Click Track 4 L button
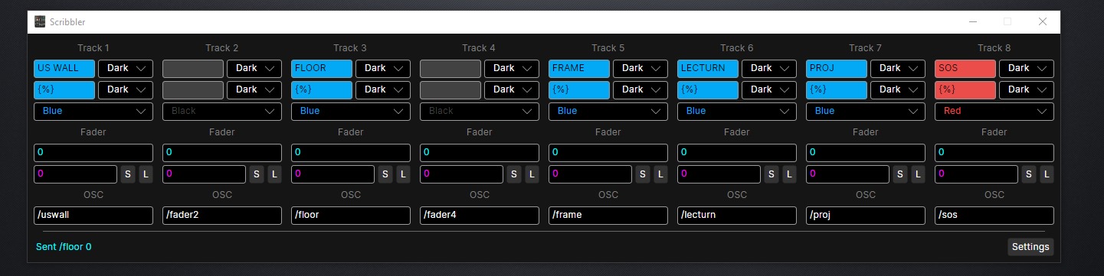The height and width of the screenshot is (276, 1104). tap(532, 174)
